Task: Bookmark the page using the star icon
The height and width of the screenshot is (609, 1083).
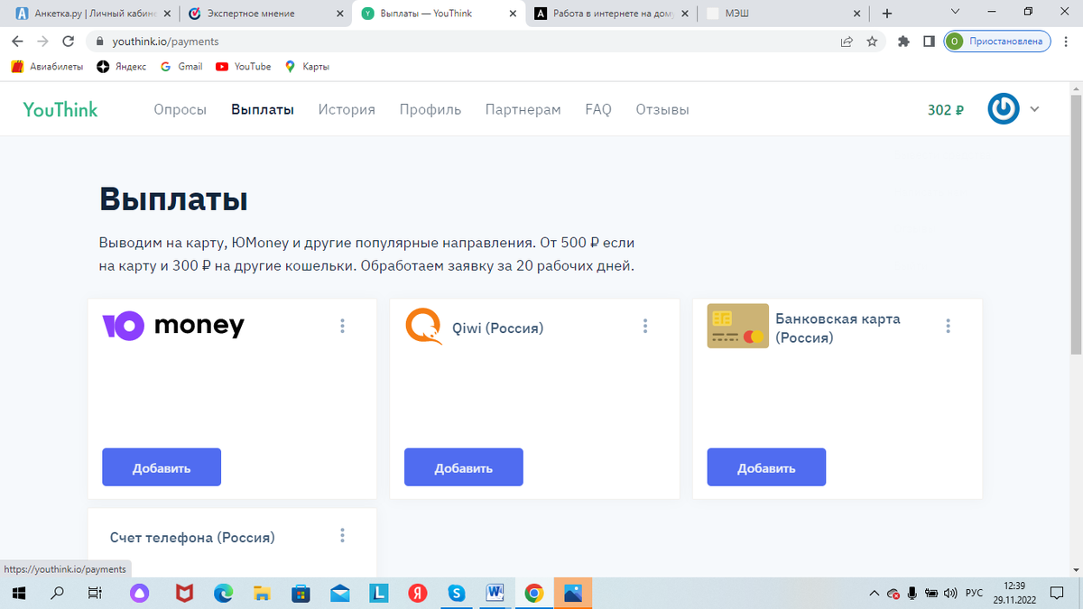Action: (874, 42)
